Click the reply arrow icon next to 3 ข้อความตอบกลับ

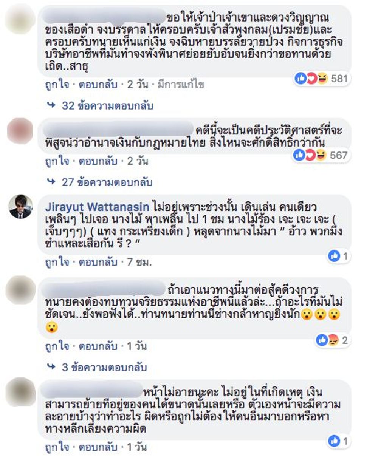(x=51, y=367)
